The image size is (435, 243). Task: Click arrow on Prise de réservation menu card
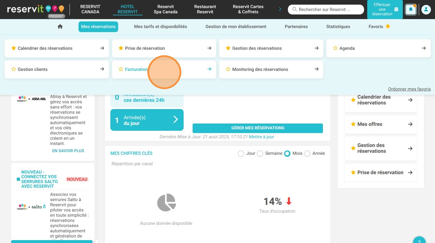coord(209,48)
